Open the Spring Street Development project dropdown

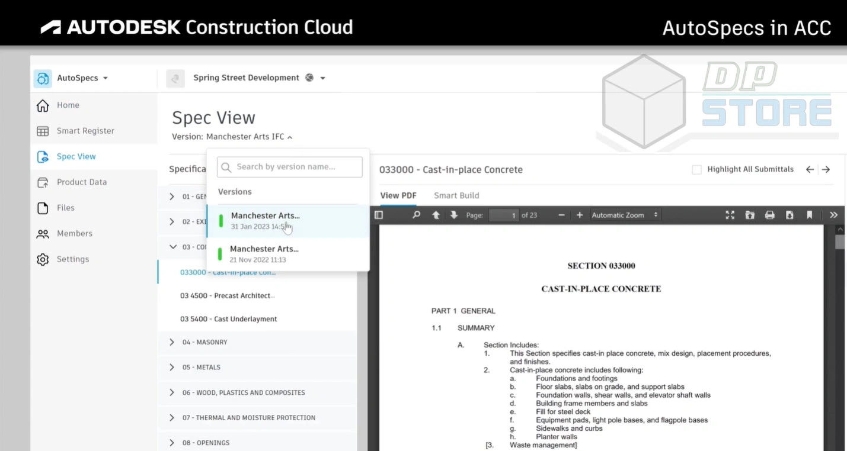(322, 78)
